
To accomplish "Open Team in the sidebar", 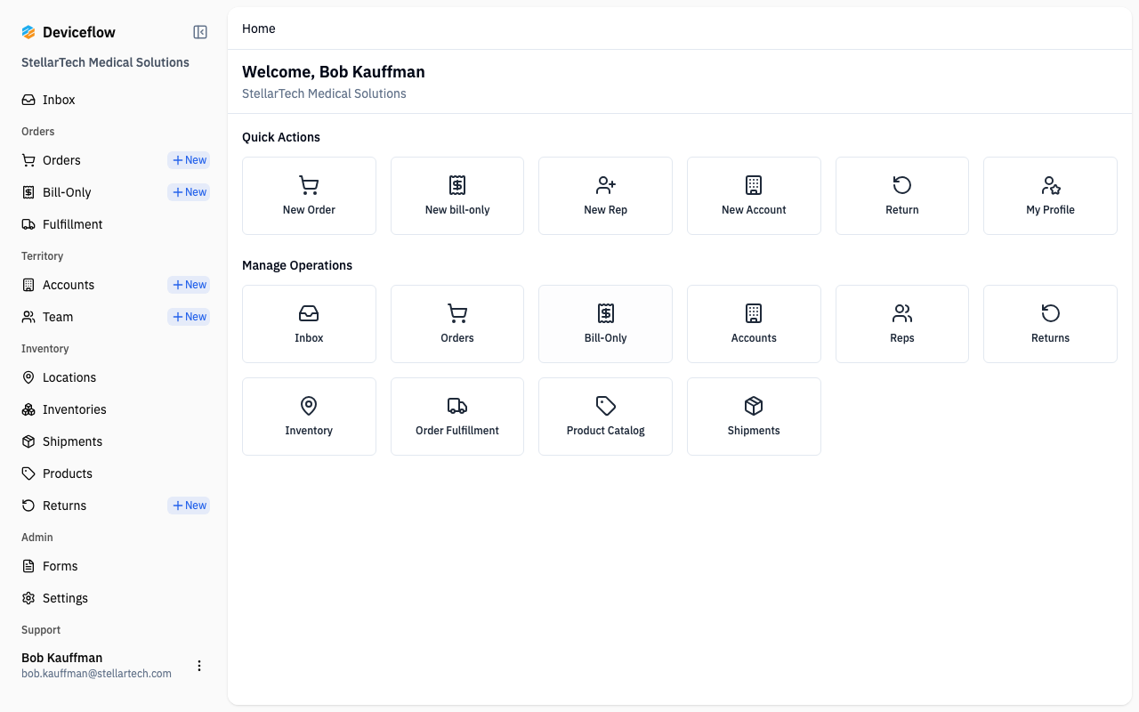I will click(89, 317).
